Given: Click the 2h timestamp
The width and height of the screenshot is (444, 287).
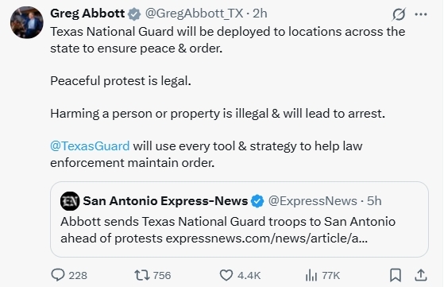Looking at the screenshot, I should 260,14.
